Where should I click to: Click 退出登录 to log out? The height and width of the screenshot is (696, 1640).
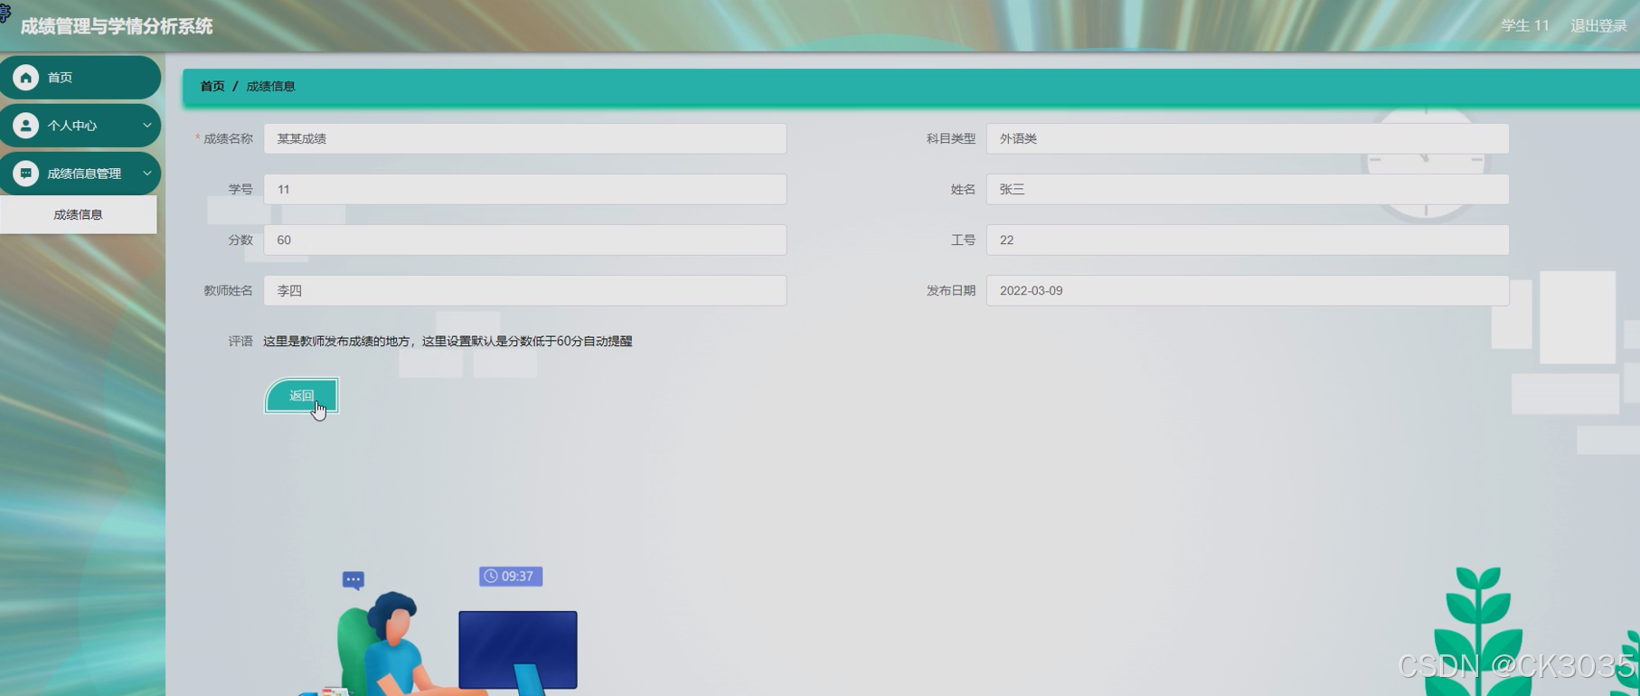[x=1598, y=26]
